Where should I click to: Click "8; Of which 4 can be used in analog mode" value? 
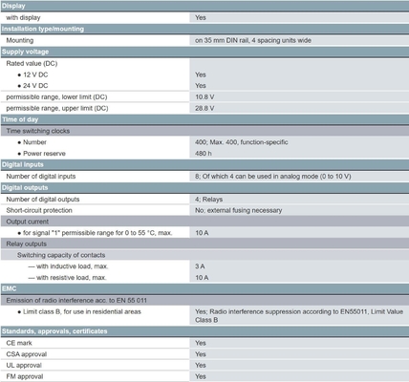[x=273, y=177]
